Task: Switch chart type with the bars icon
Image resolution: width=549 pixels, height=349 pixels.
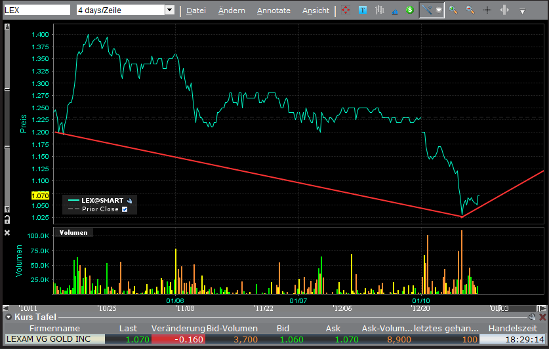Action: (x=379, y=10)
